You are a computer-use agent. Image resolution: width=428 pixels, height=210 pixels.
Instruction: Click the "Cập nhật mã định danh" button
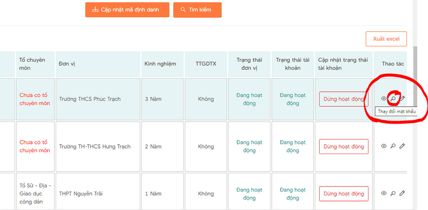pyautogui.click(x=127, y=10)
